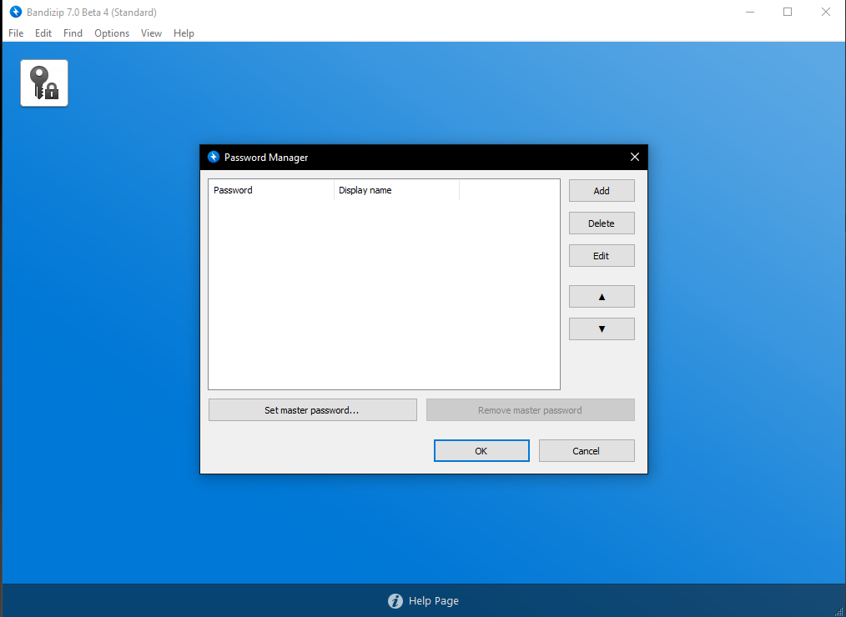The width and height of the screenshot is (846, 617).
Task: Open the Options menu
Action: click(112, 33)
